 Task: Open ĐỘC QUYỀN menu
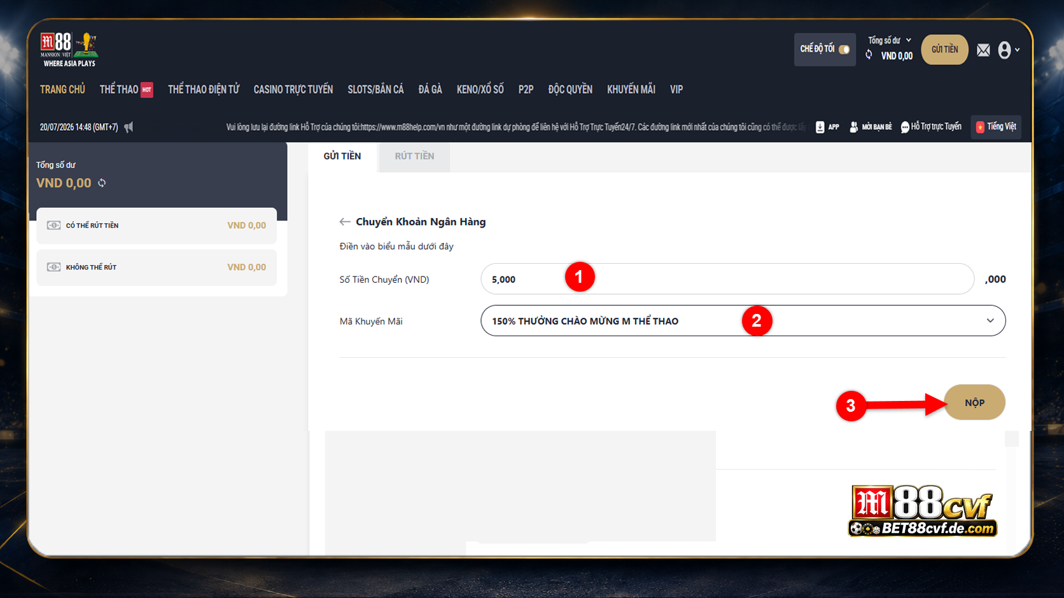tap(570, 90)
